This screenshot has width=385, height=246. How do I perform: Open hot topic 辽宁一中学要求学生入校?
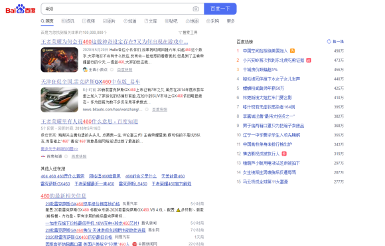tap(271, 135)
